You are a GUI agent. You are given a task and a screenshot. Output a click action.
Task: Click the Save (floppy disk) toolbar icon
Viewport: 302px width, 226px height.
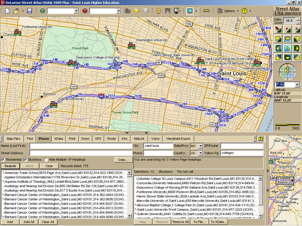point(29,11)
